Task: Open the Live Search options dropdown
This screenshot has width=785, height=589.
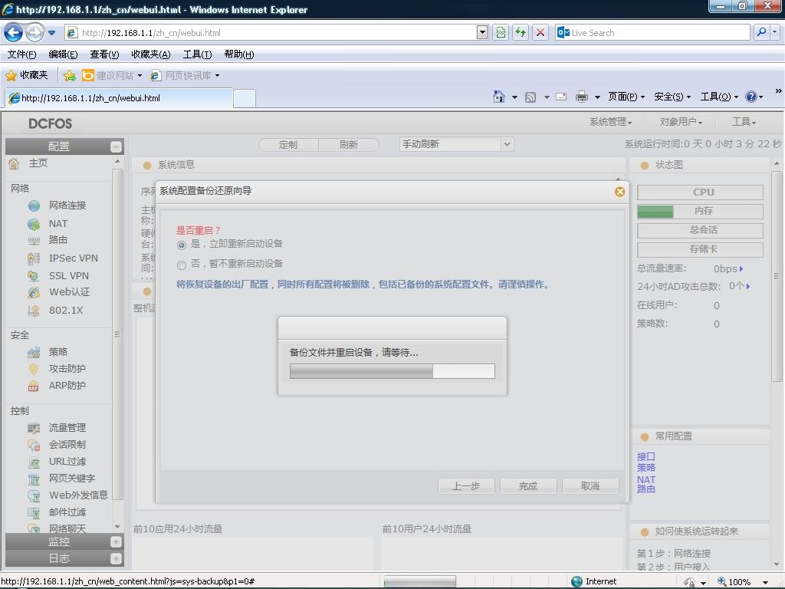Action: tap(775, 32)
